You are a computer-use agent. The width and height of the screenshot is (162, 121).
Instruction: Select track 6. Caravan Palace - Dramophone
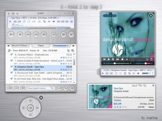tap(43, 56)
